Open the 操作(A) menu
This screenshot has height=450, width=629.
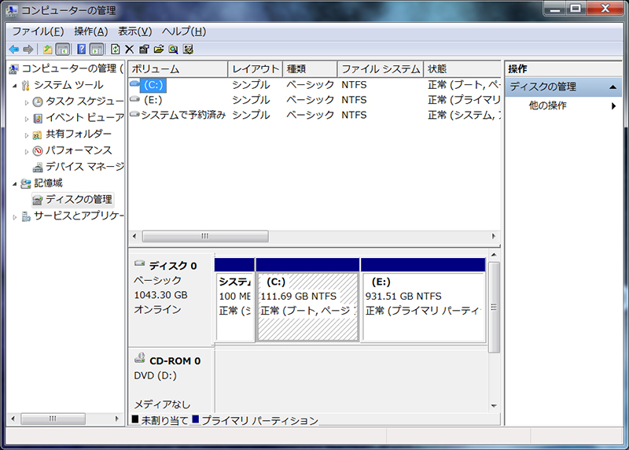(90, 31)
